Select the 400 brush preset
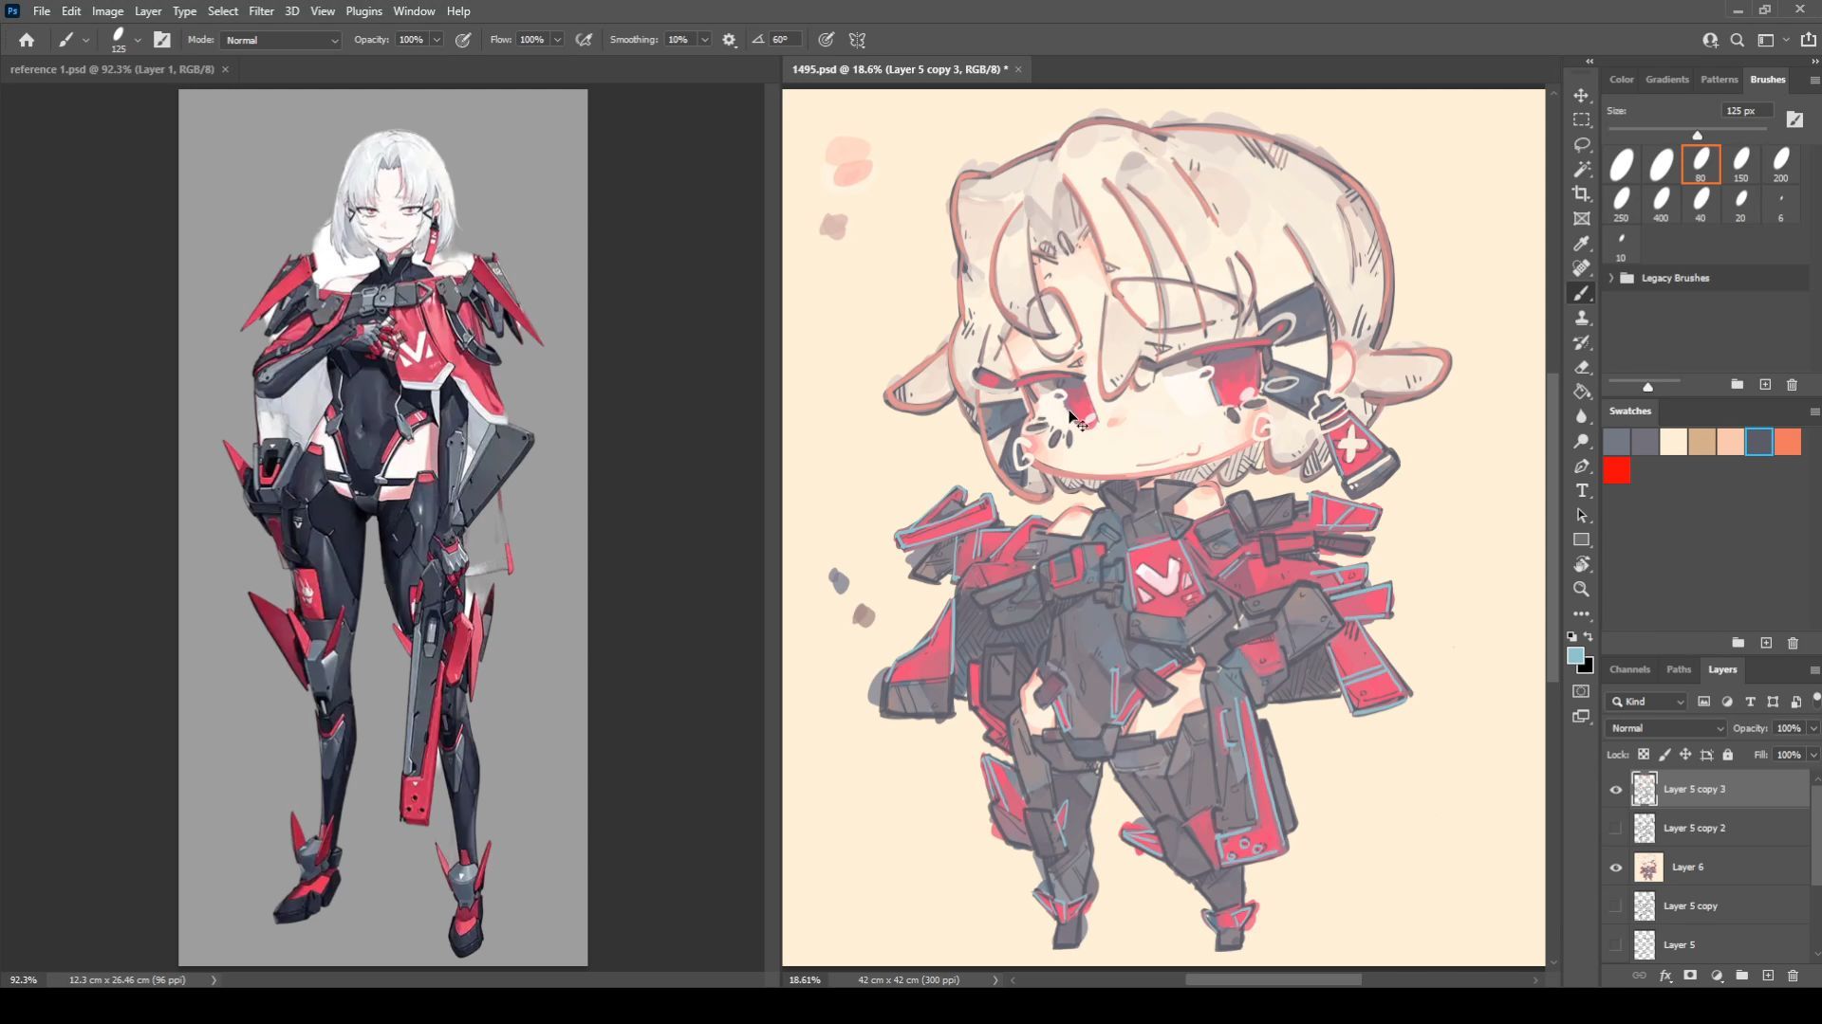The image size is (1822, 1024). (x=1661, y=204)
